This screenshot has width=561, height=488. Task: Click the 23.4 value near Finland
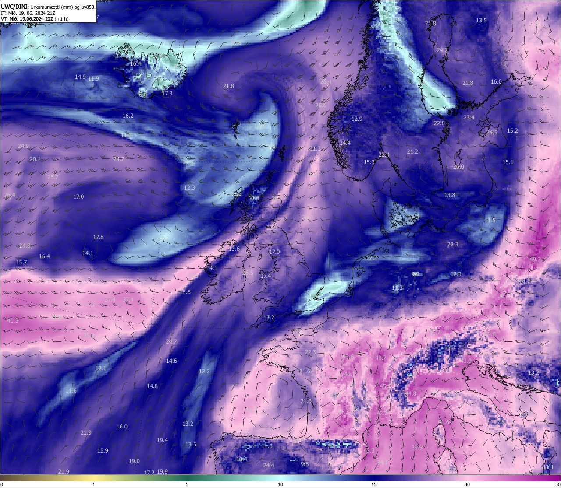click(469, 117)
